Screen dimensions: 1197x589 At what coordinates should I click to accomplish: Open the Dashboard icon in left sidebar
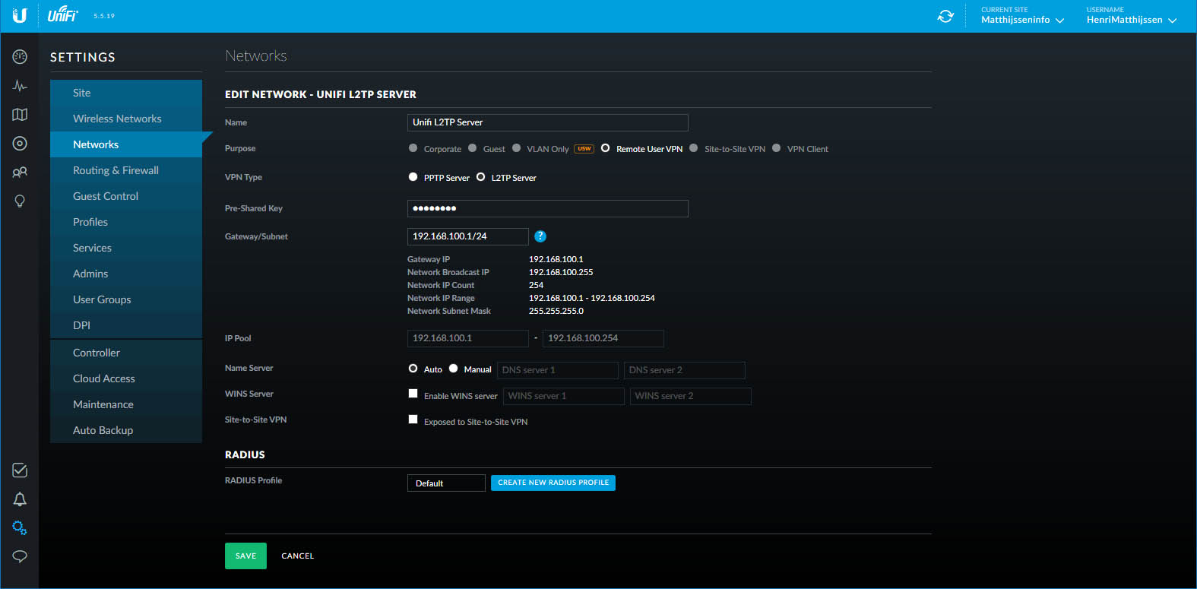pyautogui.click(x=20, y=57)
